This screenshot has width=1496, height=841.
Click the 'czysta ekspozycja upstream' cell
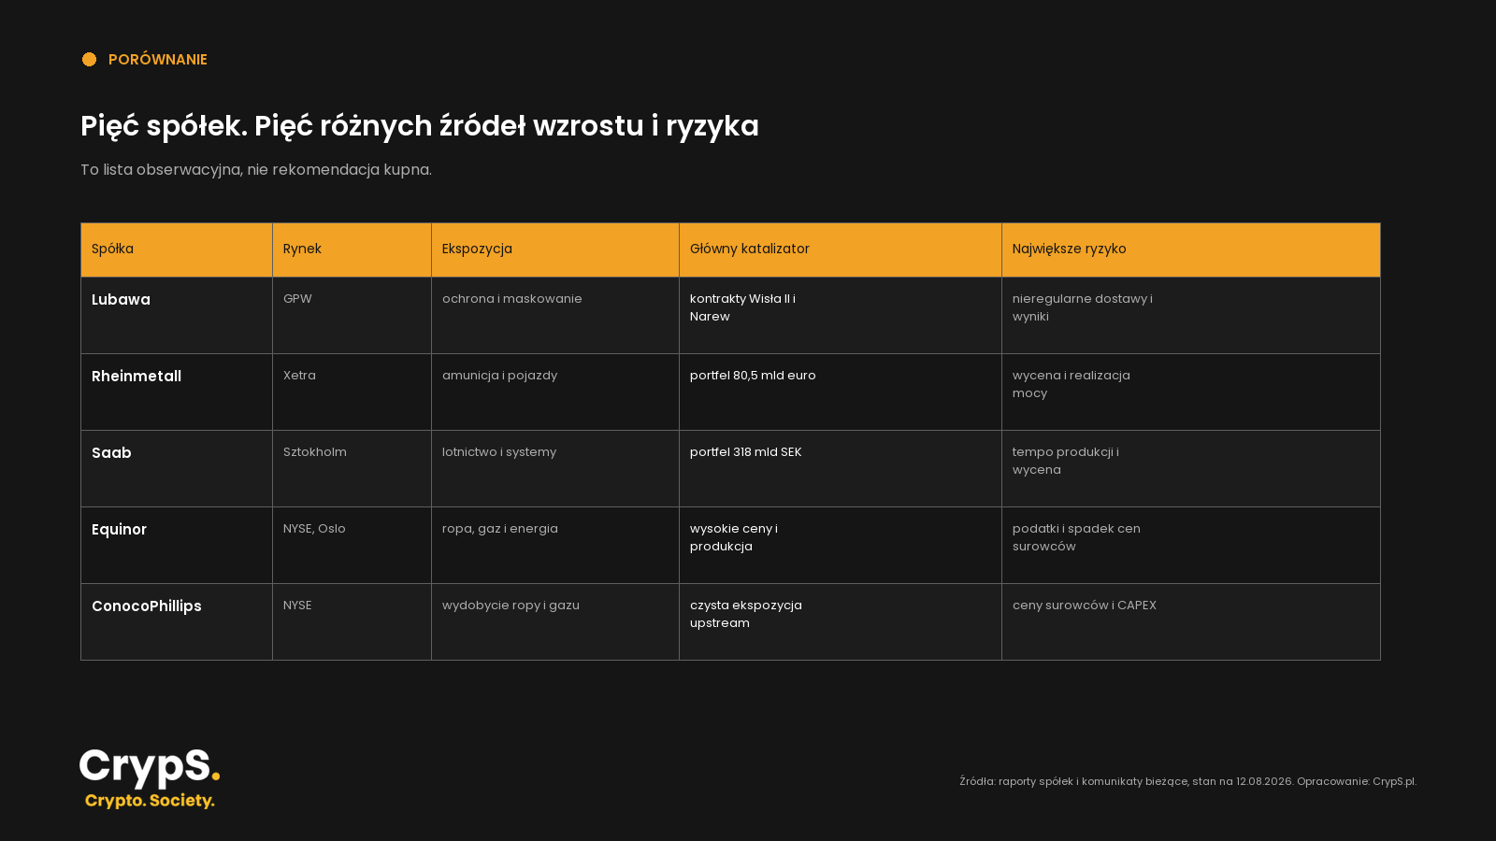tap(841, 622)
